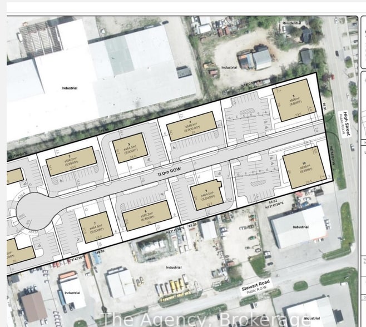Click Industrial label above building 5
This screenshot has height=327, width=366.
(229, 68)
